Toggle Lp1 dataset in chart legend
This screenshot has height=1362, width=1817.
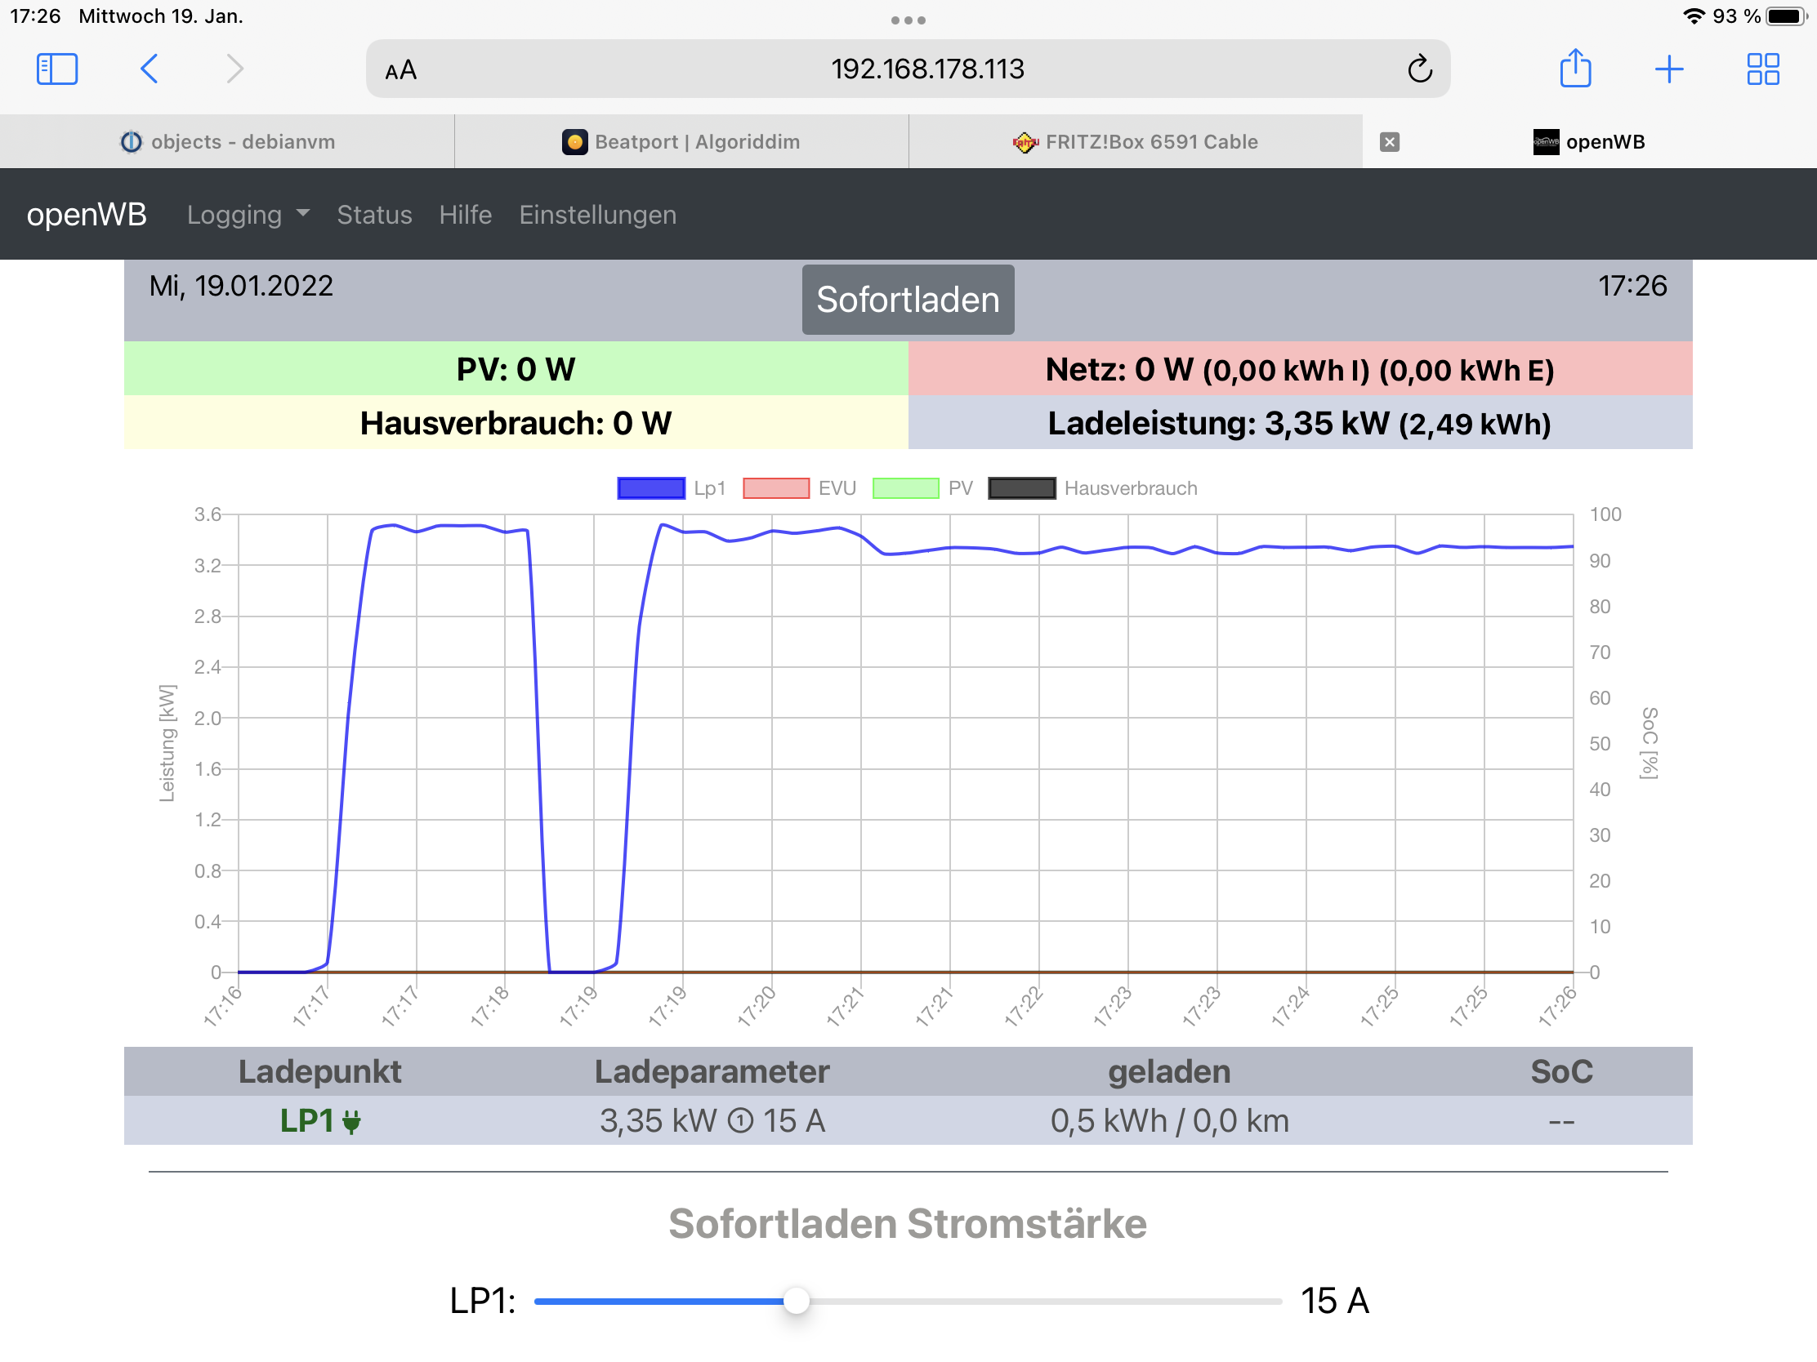[650, 488]
